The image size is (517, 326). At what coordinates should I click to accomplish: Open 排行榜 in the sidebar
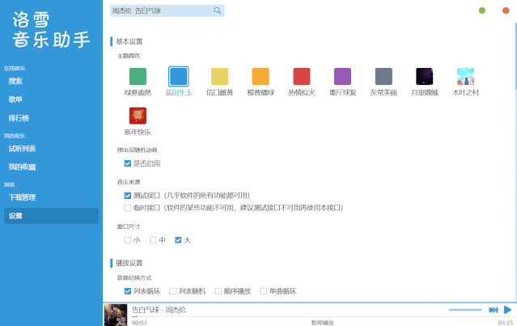tap(20, 118)
